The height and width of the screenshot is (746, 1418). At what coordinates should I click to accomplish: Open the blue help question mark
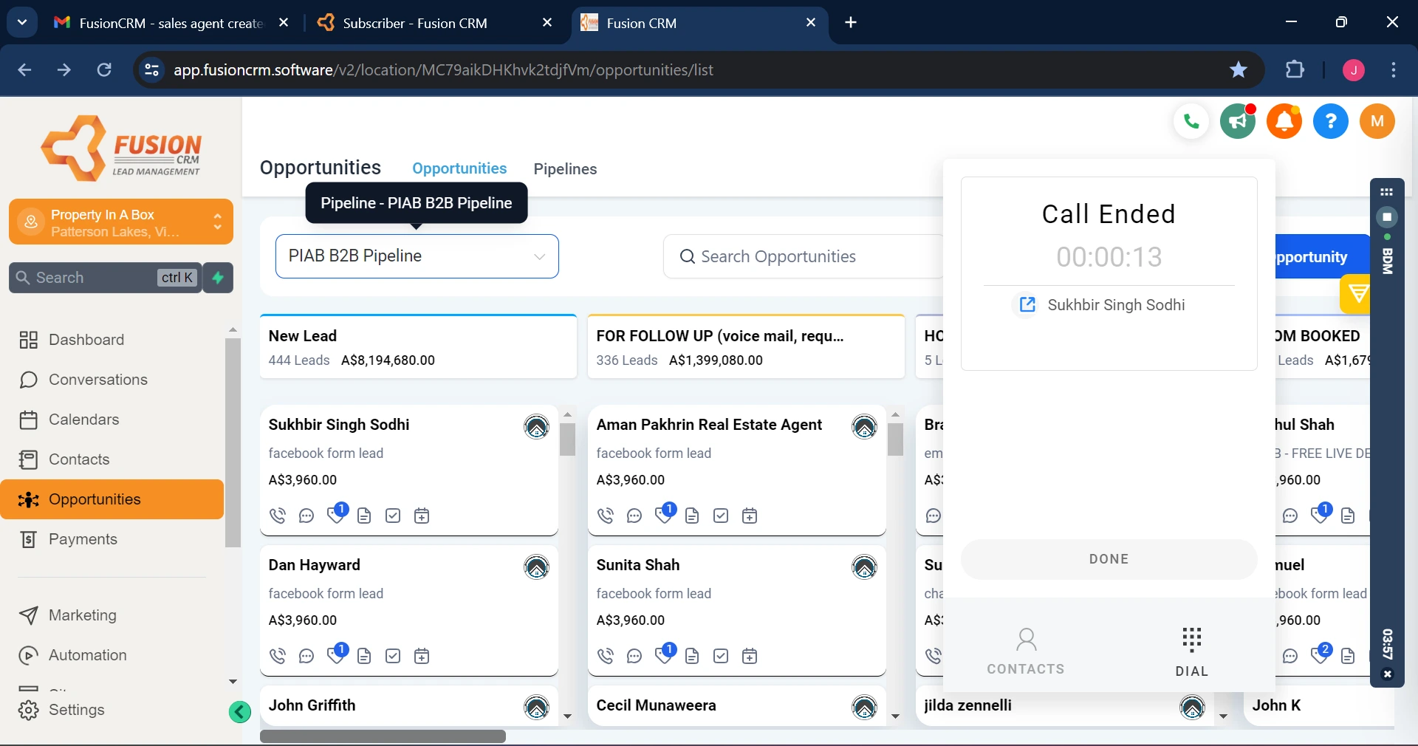coord(1331,121)
